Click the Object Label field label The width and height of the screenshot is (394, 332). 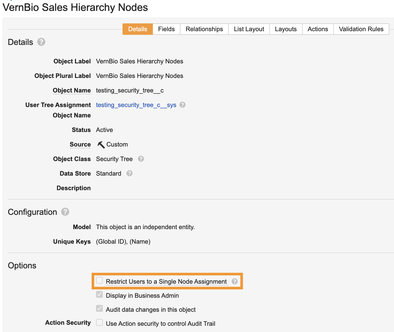72,61
